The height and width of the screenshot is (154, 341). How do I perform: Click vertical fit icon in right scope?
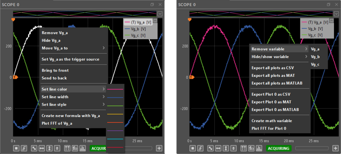(x=226, y=148)
